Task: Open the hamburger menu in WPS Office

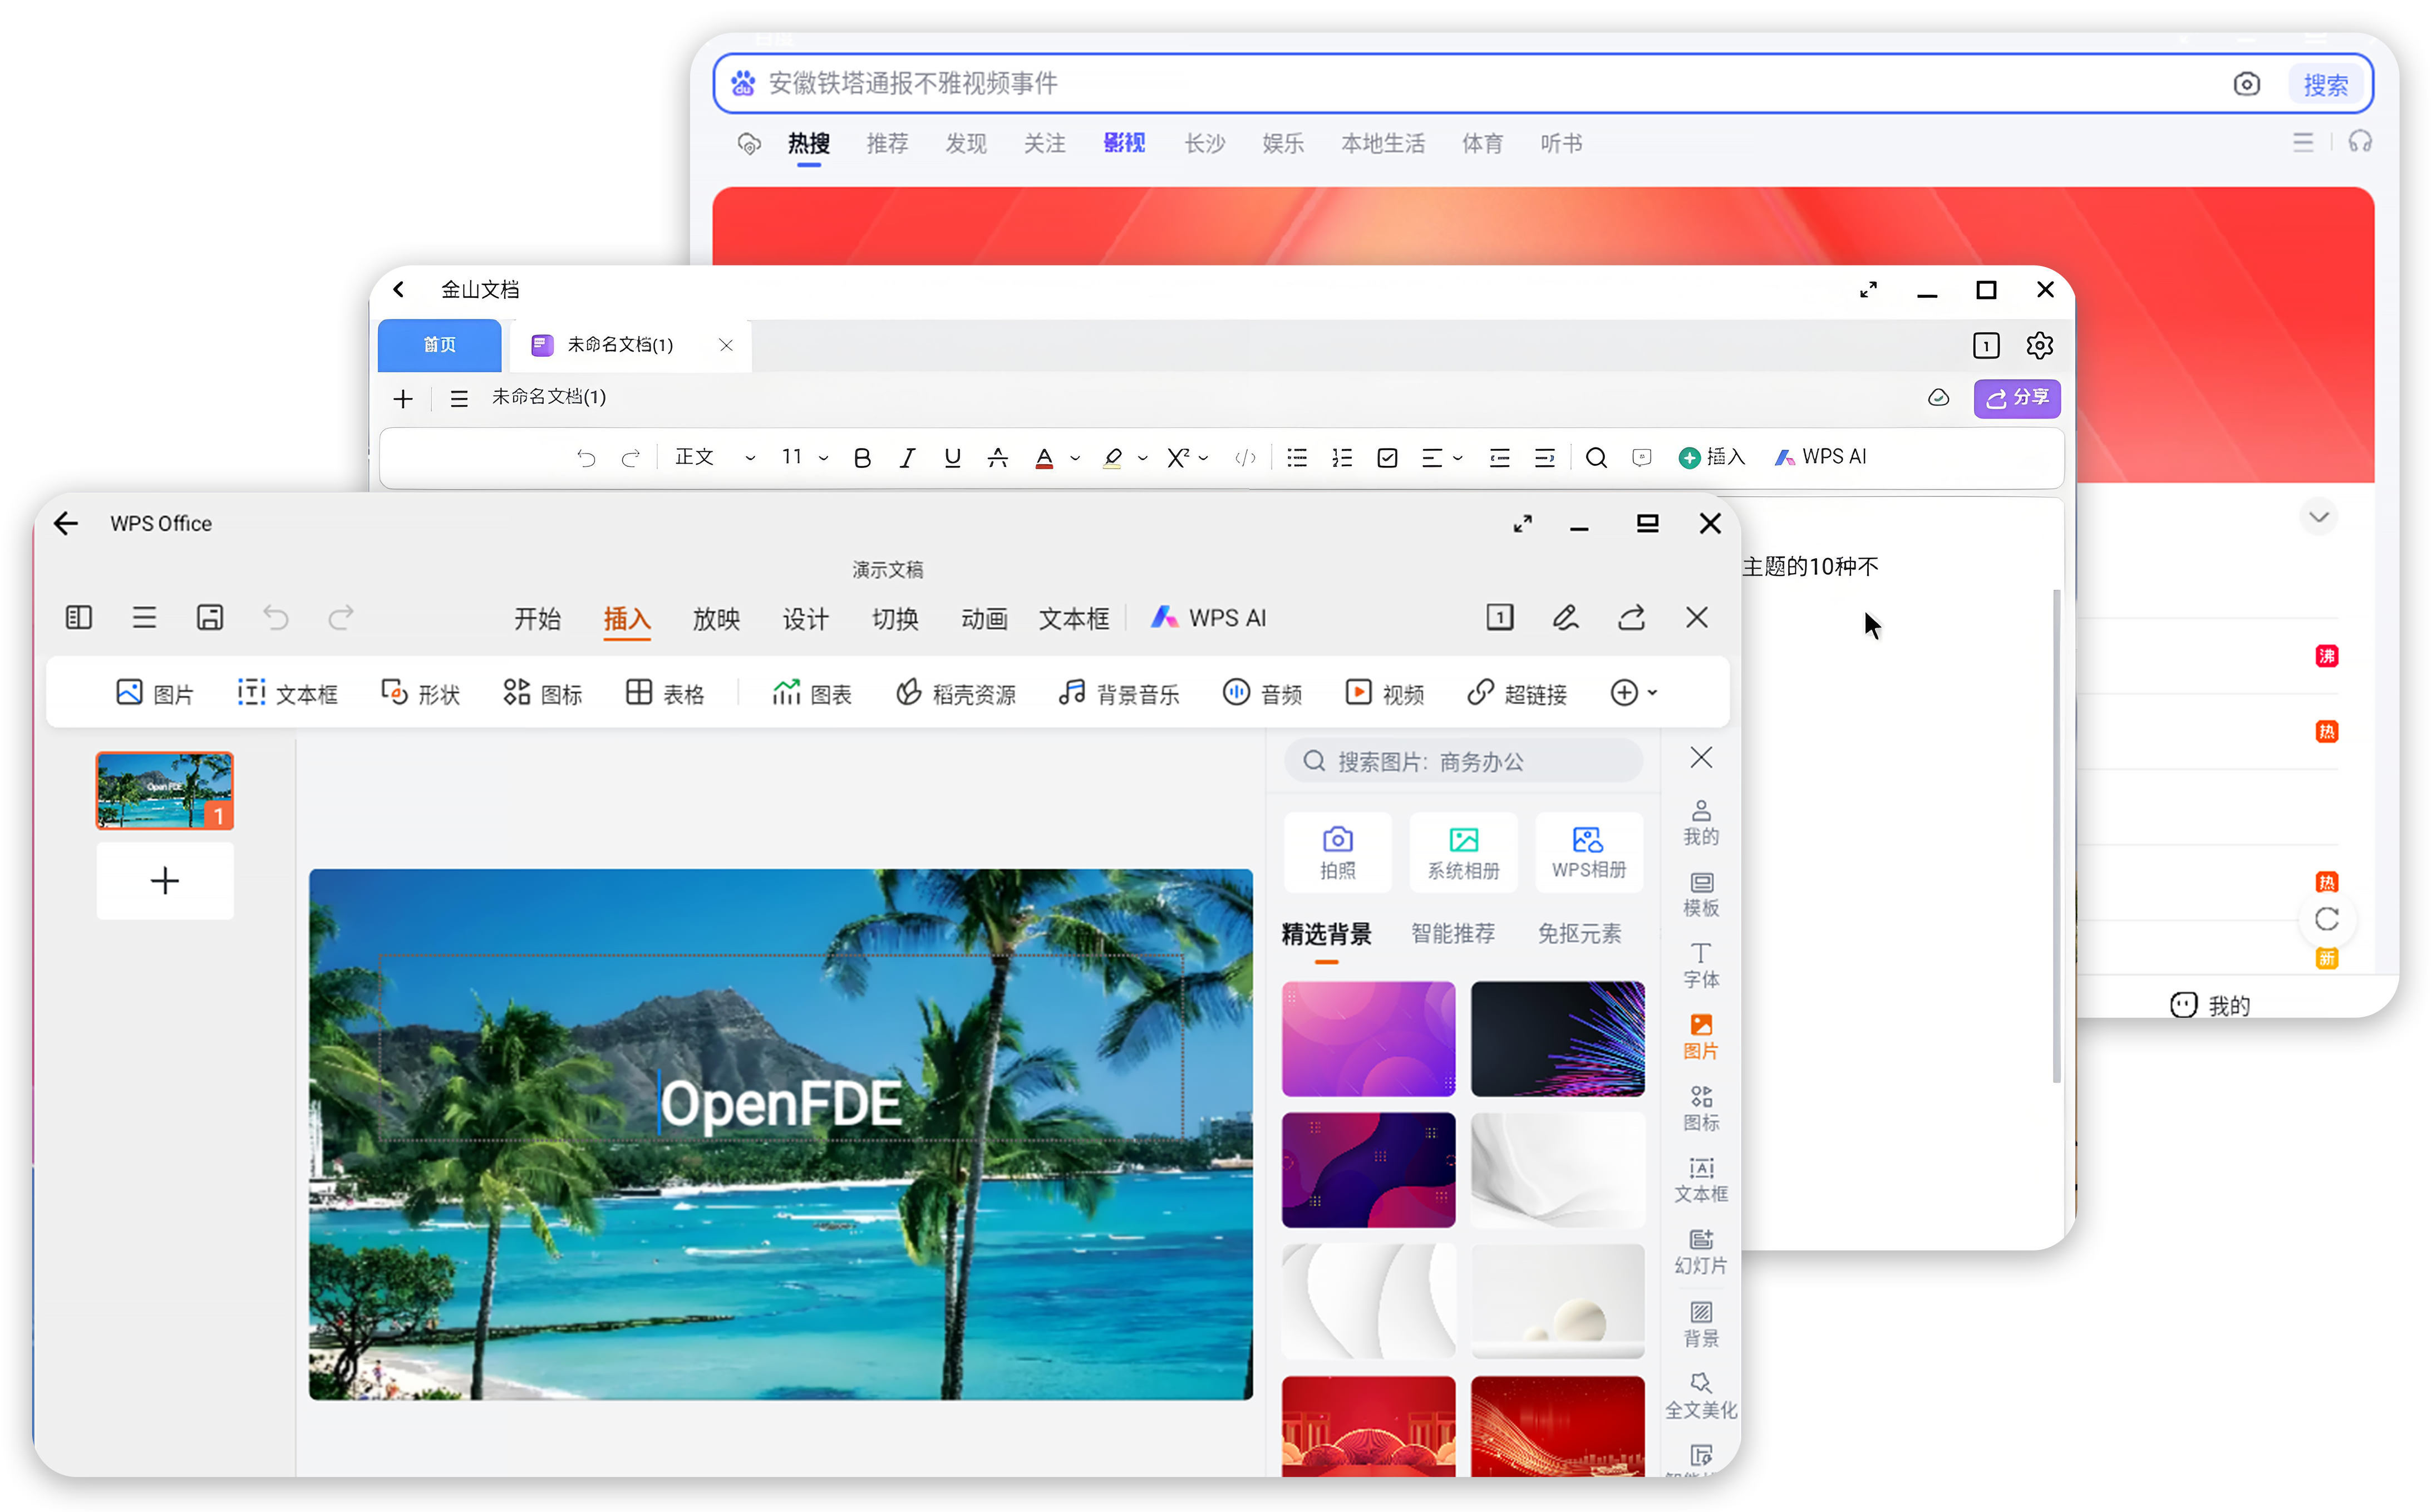Action: [144, 617]
